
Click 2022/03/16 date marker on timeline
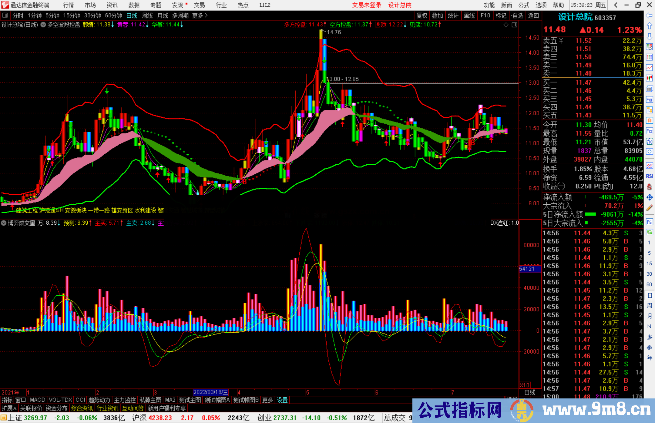(211, 392)
